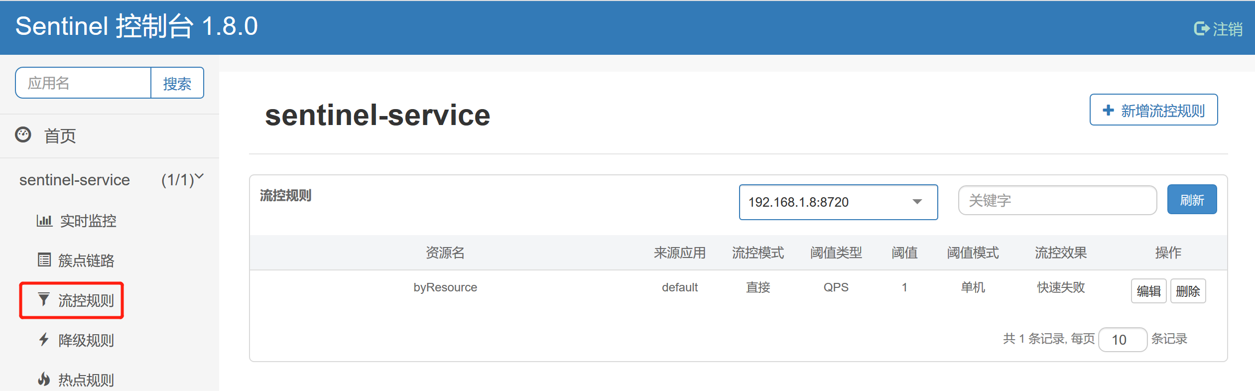The width and height of the screenshot is (1255, 391).
Task: Click the 关键字 keyword input box
Action: (x=1057, y=201)
